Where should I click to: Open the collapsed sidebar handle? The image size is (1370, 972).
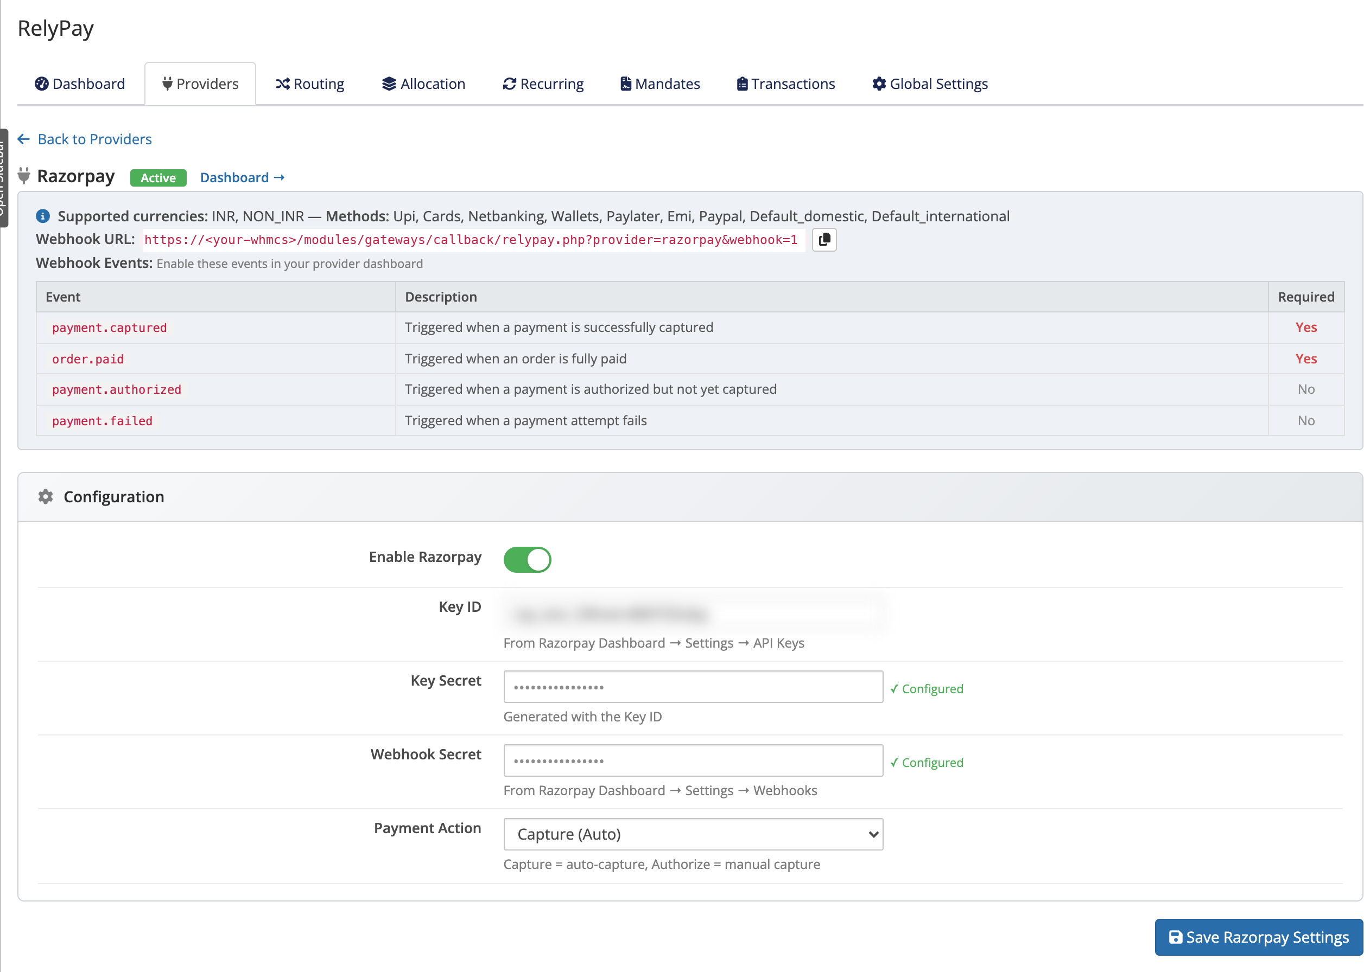(4, 178)
